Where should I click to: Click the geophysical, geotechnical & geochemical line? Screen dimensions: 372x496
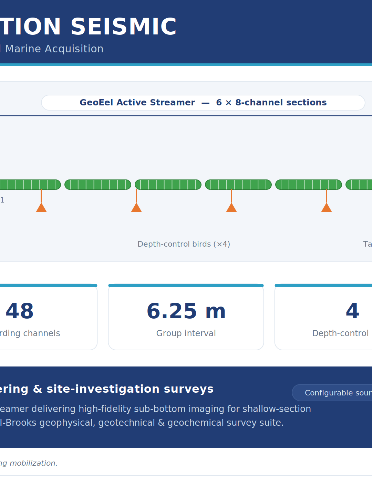[x=142, y=423]
